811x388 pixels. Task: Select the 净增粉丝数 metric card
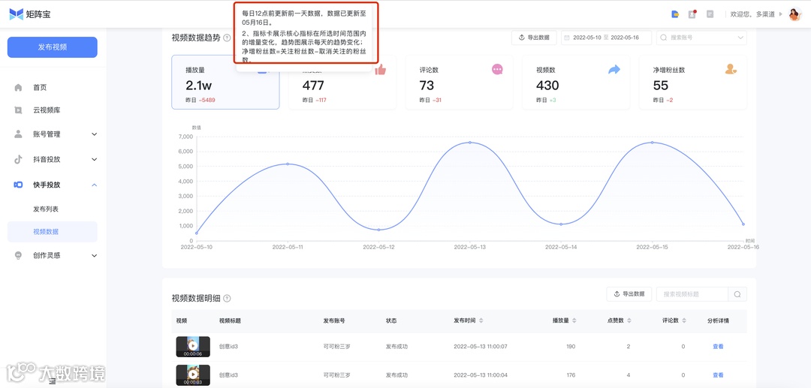click(692, 83)
